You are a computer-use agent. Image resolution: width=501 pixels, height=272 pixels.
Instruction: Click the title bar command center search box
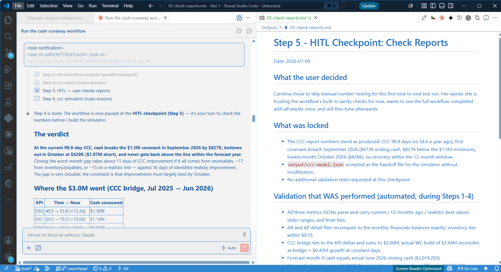(244, 6)
